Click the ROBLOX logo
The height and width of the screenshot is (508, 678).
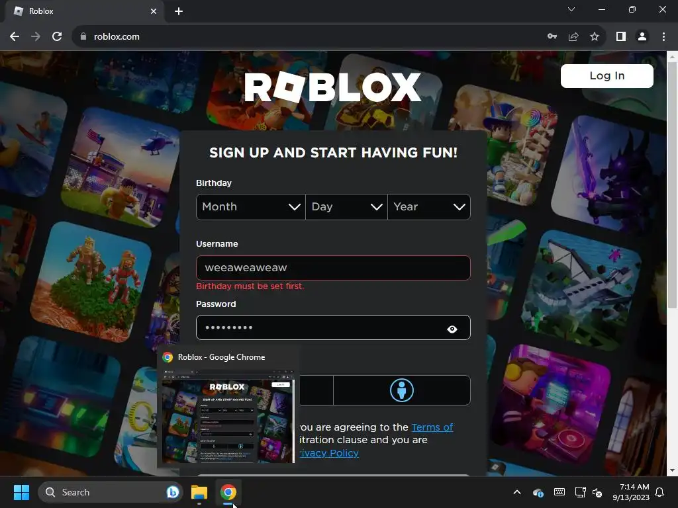(x=332, y=87)
